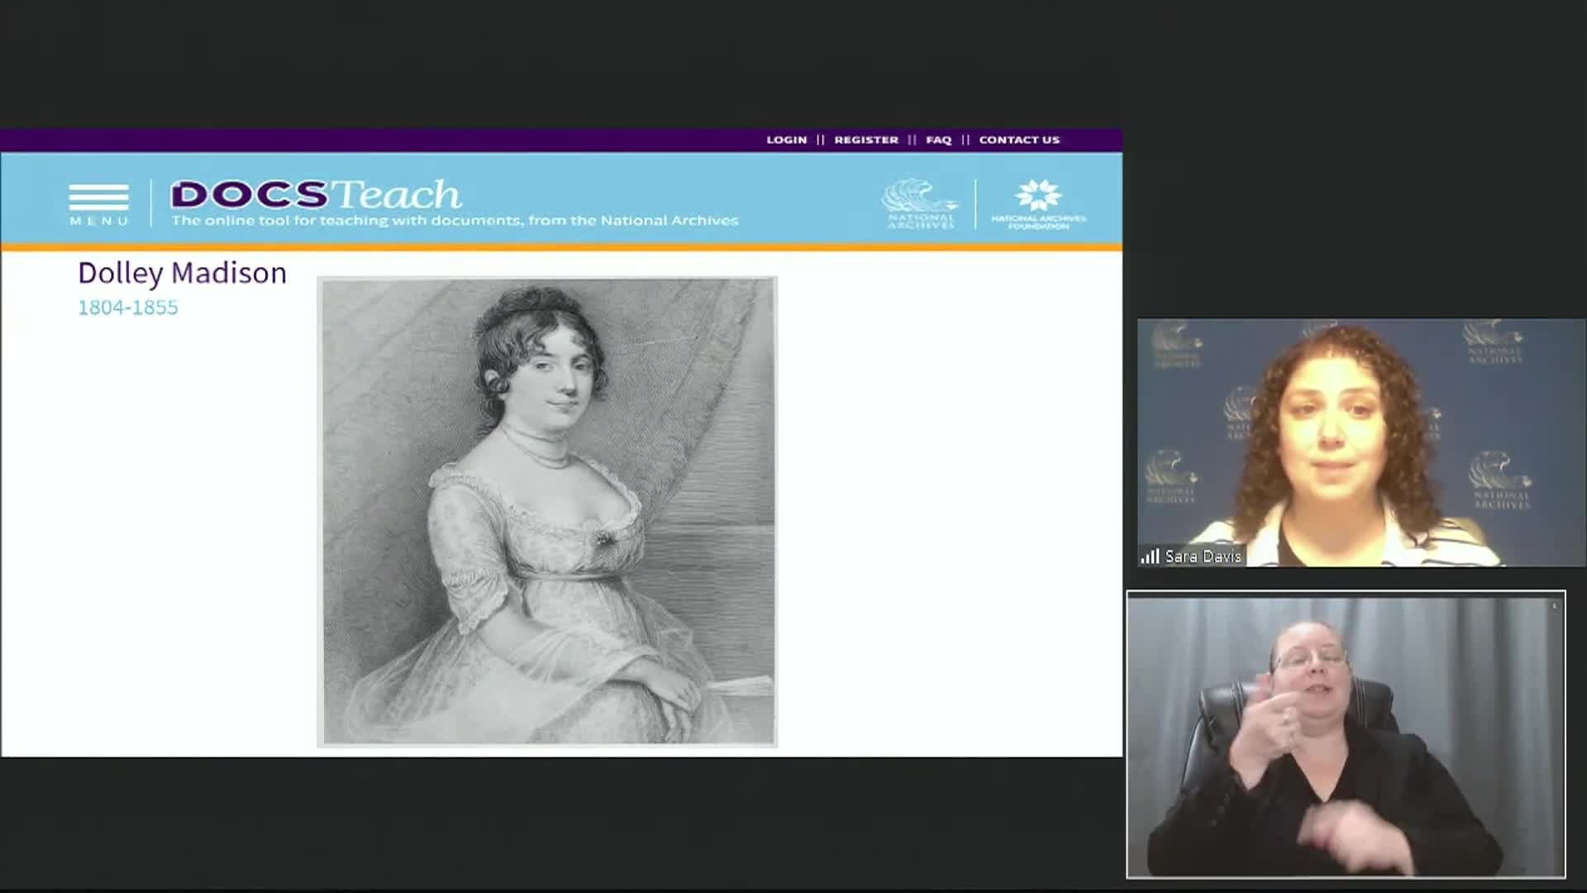Open the FAQ link
Image resolution: width=1587 pixels, height=893 pixels.
[938, 140]
